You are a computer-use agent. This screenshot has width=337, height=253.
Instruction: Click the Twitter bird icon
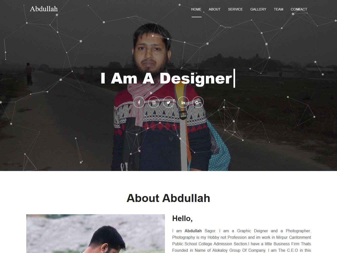tap(168, 102)
